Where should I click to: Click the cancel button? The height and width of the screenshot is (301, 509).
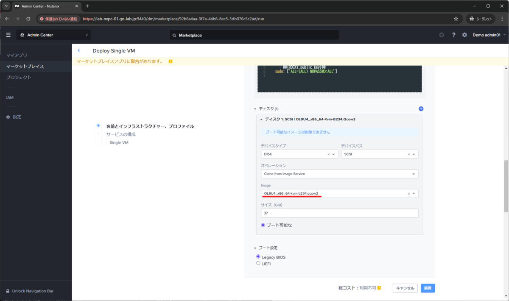pyautogui.click(x=405, y=288)
